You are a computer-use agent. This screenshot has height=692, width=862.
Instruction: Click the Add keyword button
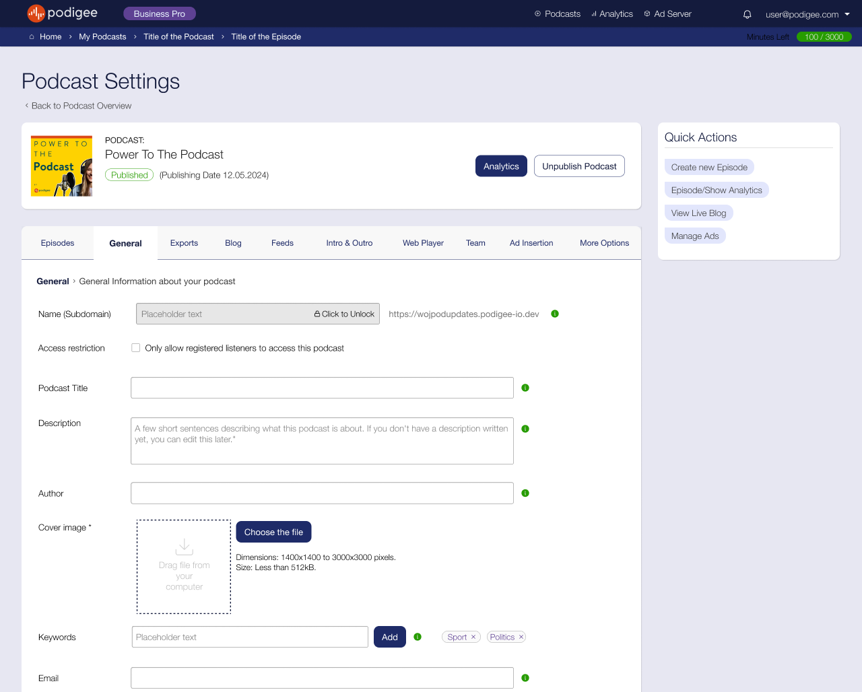tap(390, 637)
